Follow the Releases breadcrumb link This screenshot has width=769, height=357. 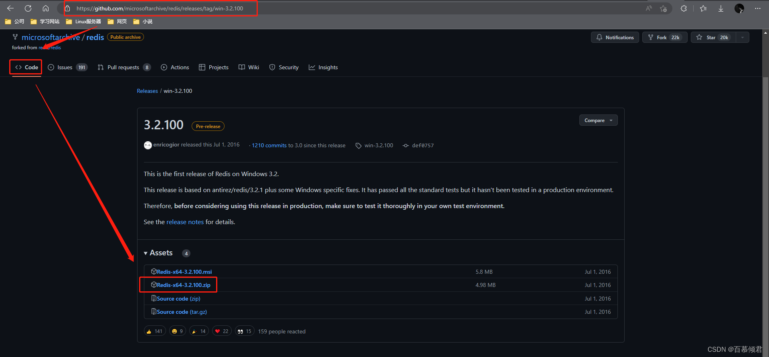coord(147,91)
